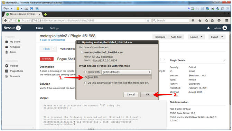Click the edit pencil in Plugin Details
This screenshot has height=131, width=232.
[x=224, y=60]
